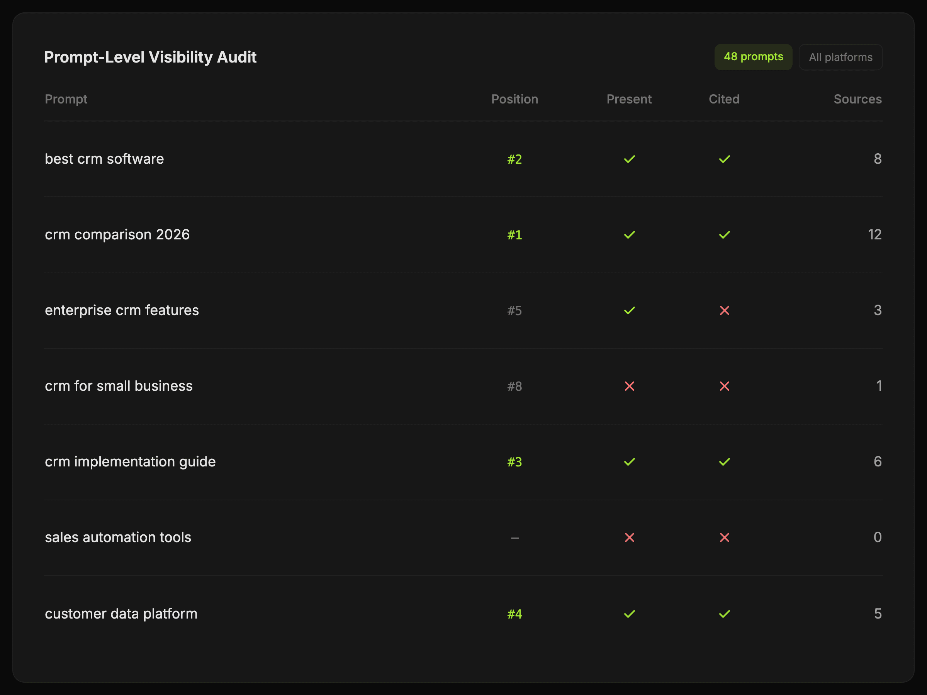Click red Cited X for enterprise crm features

pos(724,310)
